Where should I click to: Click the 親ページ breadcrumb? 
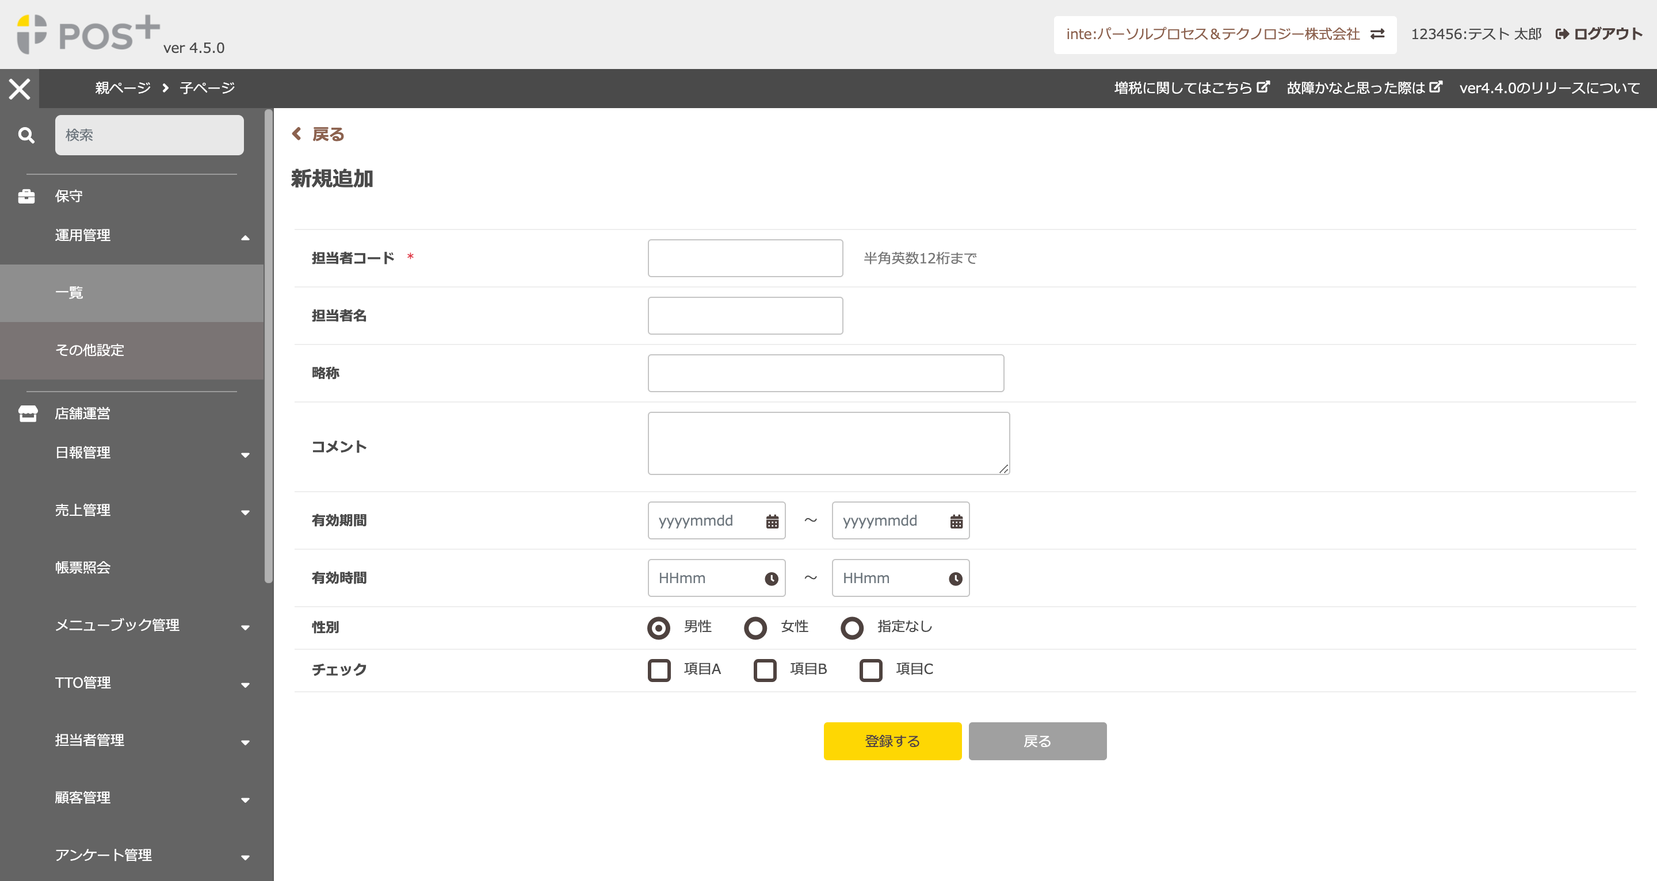click(123, 87)
